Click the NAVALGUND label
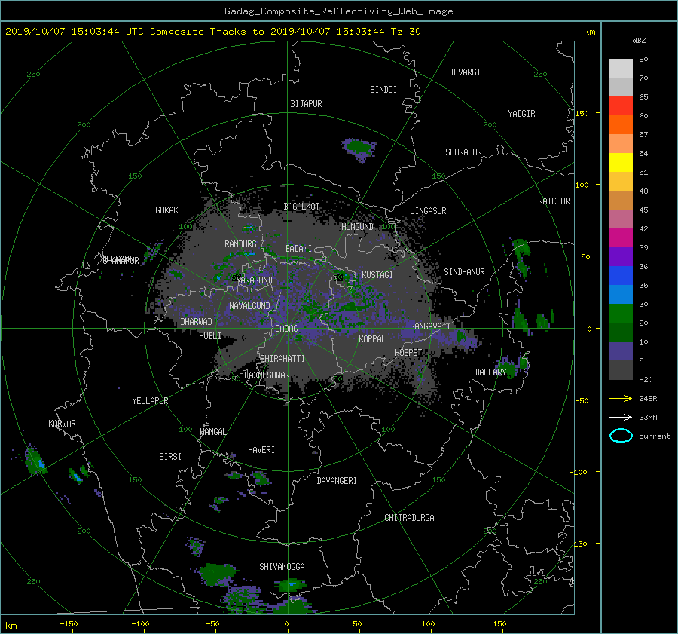Screen dimensions: 678x634 pos(249,306)
